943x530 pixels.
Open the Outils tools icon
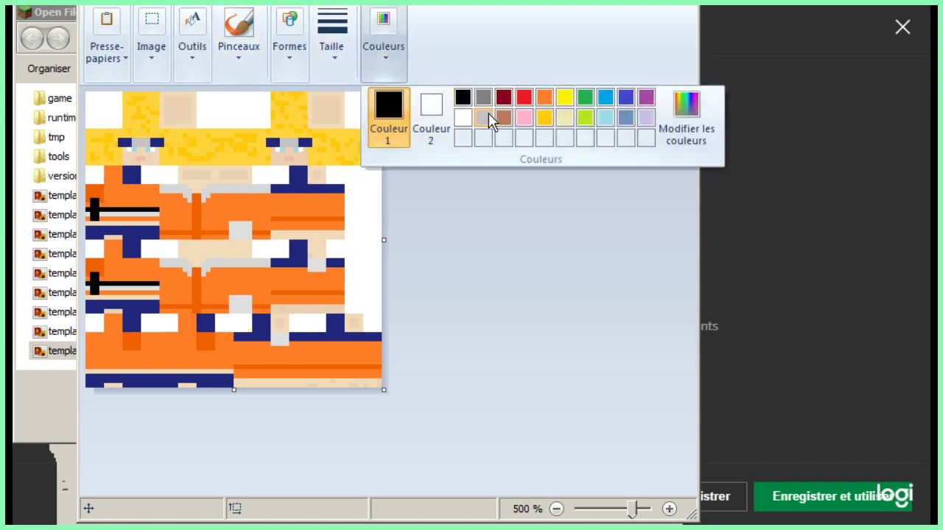pyautogui.click(x=192, y=21)
